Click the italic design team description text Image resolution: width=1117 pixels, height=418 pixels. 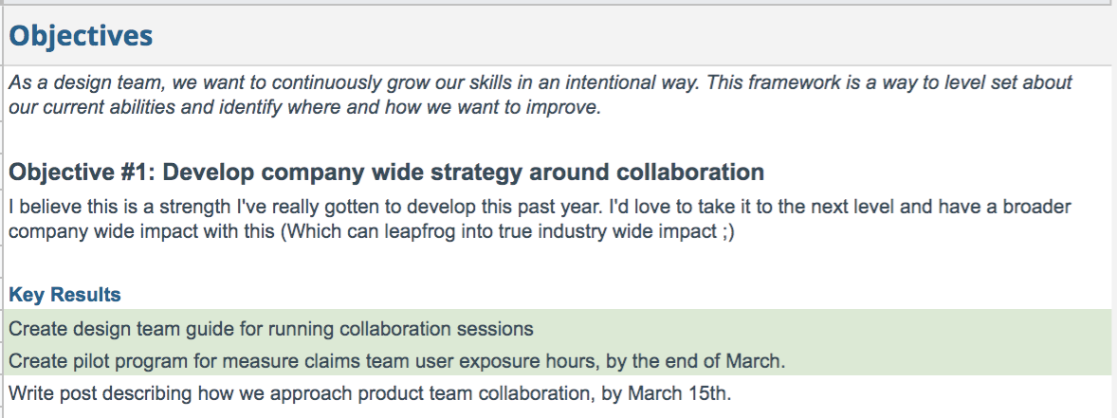pos(540,96)
